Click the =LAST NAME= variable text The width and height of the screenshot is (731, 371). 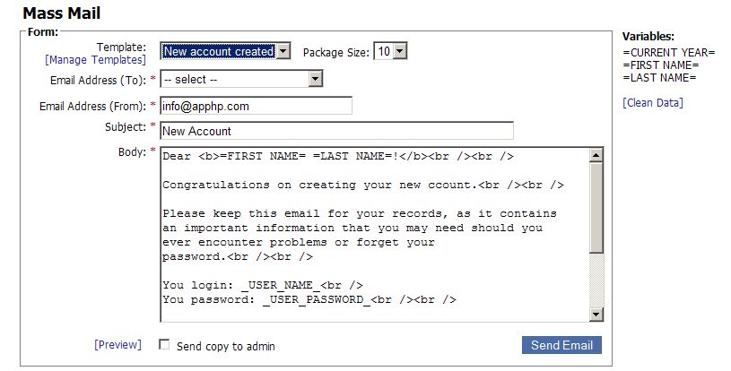tap(659, 77)
